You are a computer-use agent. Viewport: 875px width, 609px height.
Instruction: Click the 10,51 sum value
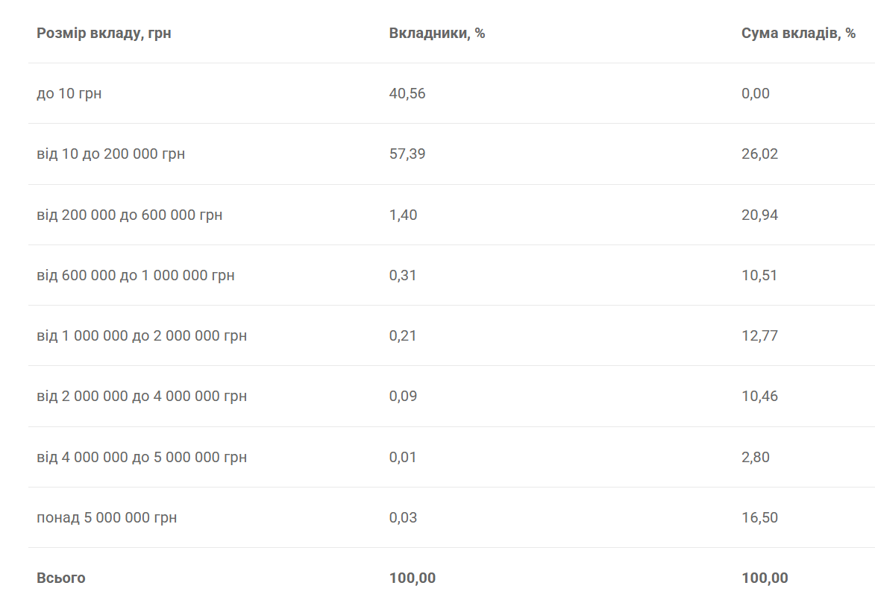[759, 276]
